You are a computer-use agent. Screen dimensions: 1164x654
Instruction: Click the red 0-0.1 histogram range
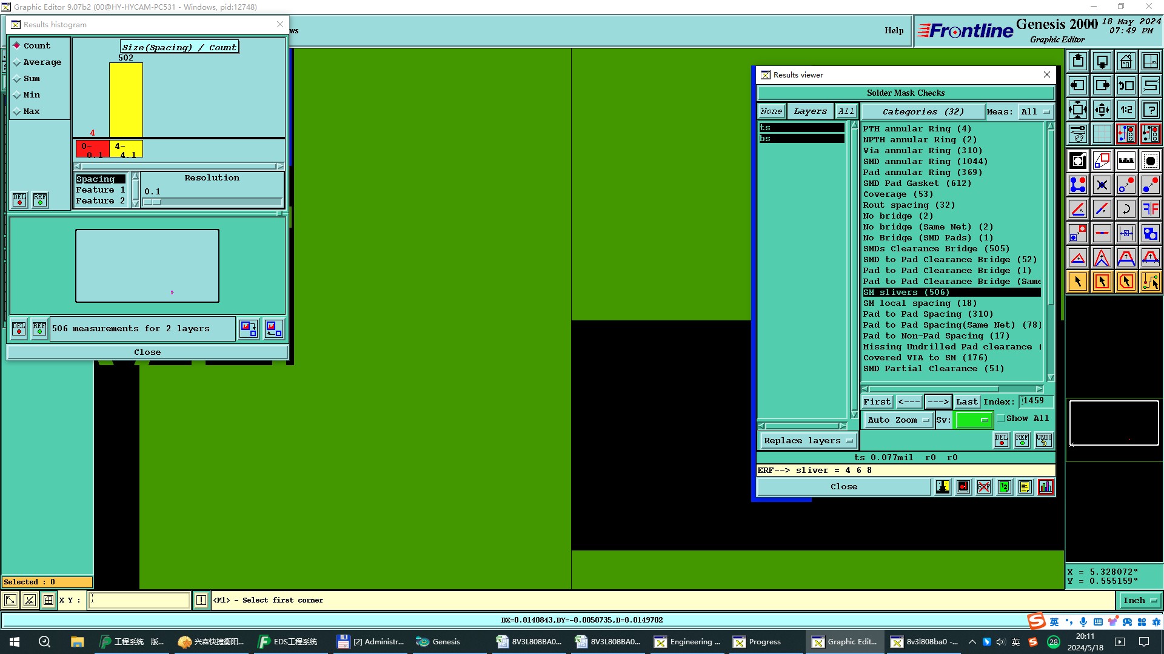tap(92, 149)
